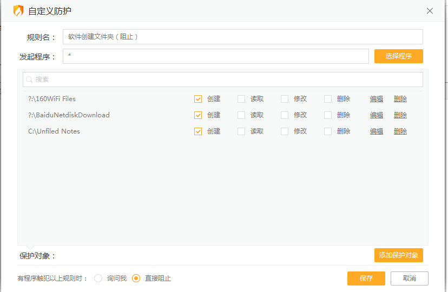The width and height of the screenshot is (448, 292).
Task: Cancel with the 取消 button
Action: click(x=410, y=278)
